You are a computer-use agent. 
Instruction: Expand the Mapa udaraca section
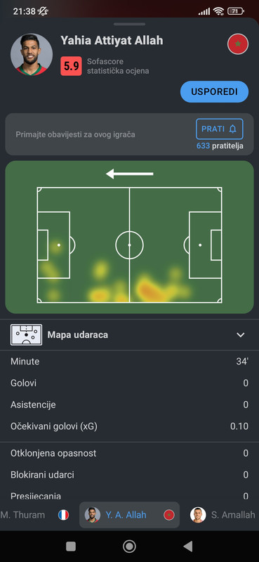click(129, 335)
